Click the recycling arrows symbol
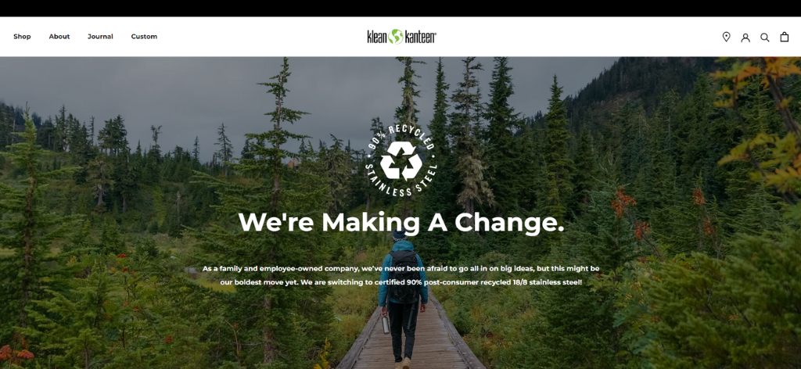The image size is (801, 369). point(401,161)
